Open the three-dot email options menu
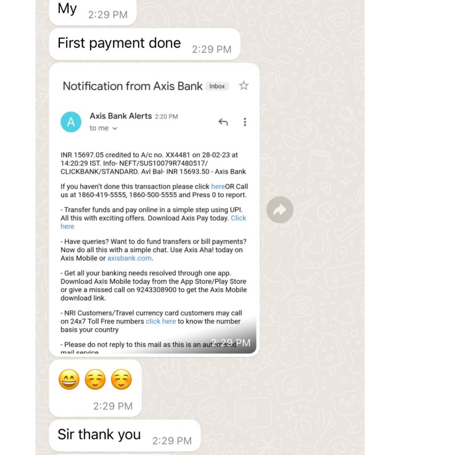Viewport: 455px width, 455px height. point(245,122)
